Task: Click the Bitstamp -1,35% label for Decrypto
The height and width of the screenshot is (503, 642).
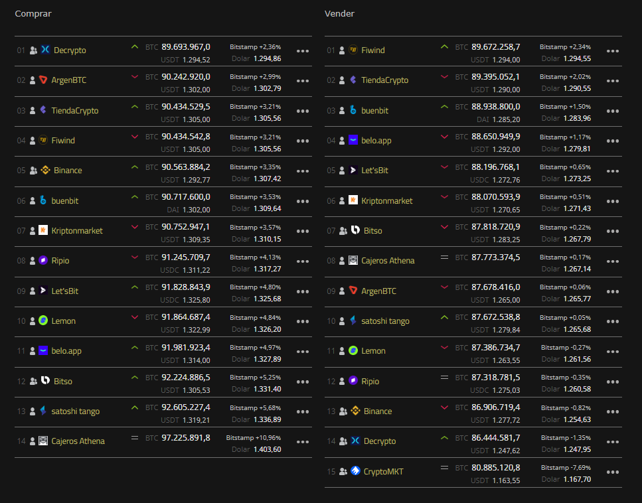Action: pos(566,437)
